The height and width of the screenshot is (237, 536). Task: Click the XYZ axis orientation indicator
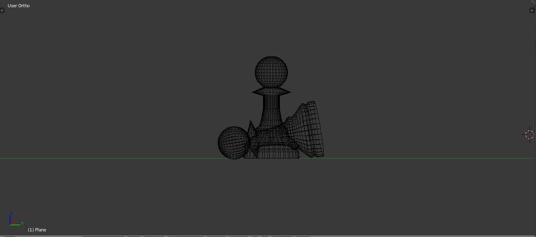16,218
